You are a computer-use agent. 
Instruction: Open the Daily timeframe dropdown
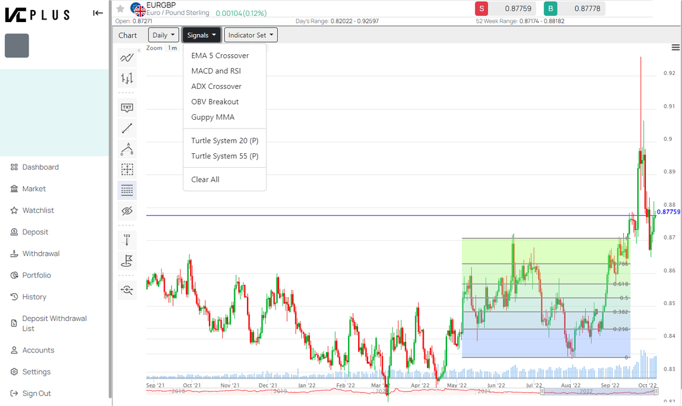(164, 35)
